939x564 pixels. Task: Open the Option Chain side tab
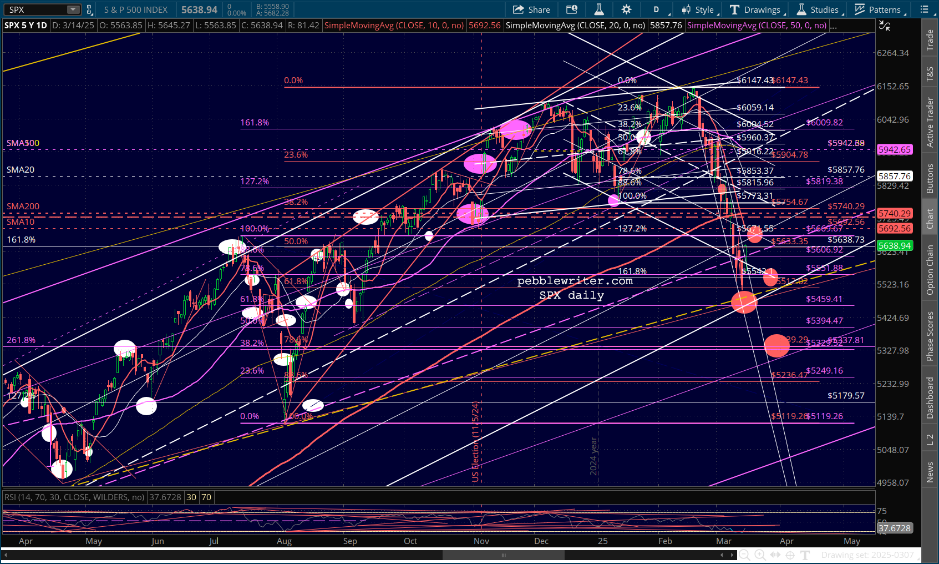point(930,270)
